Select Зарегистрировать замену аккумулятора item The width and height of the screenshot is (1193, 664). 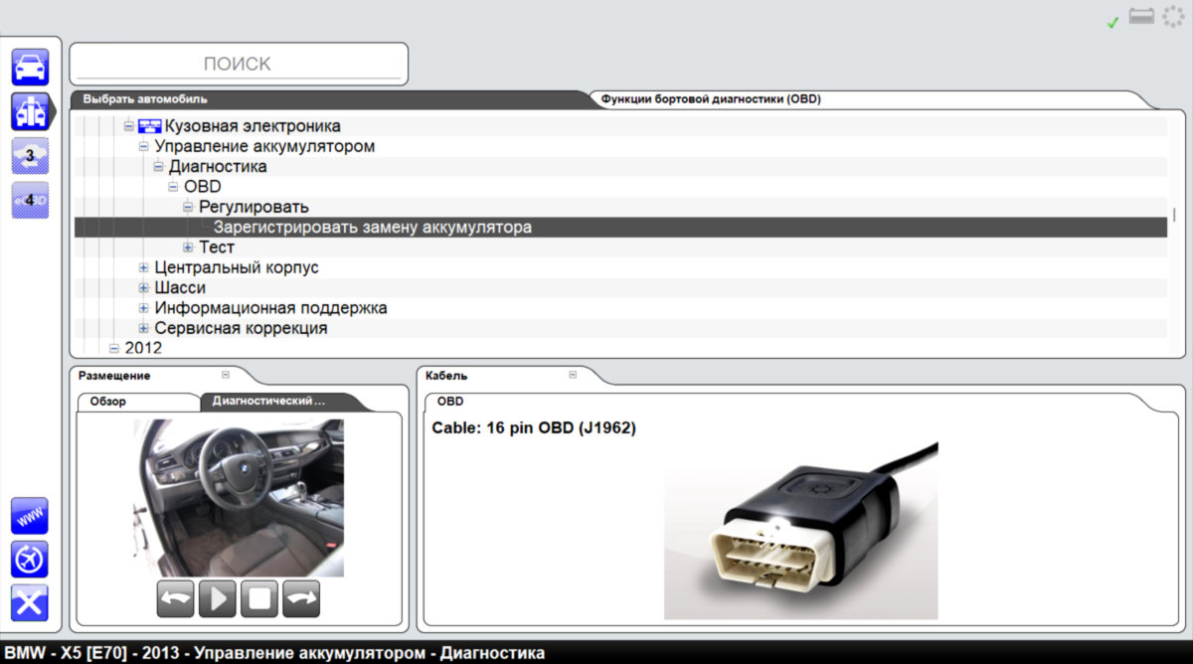(373, 228)
